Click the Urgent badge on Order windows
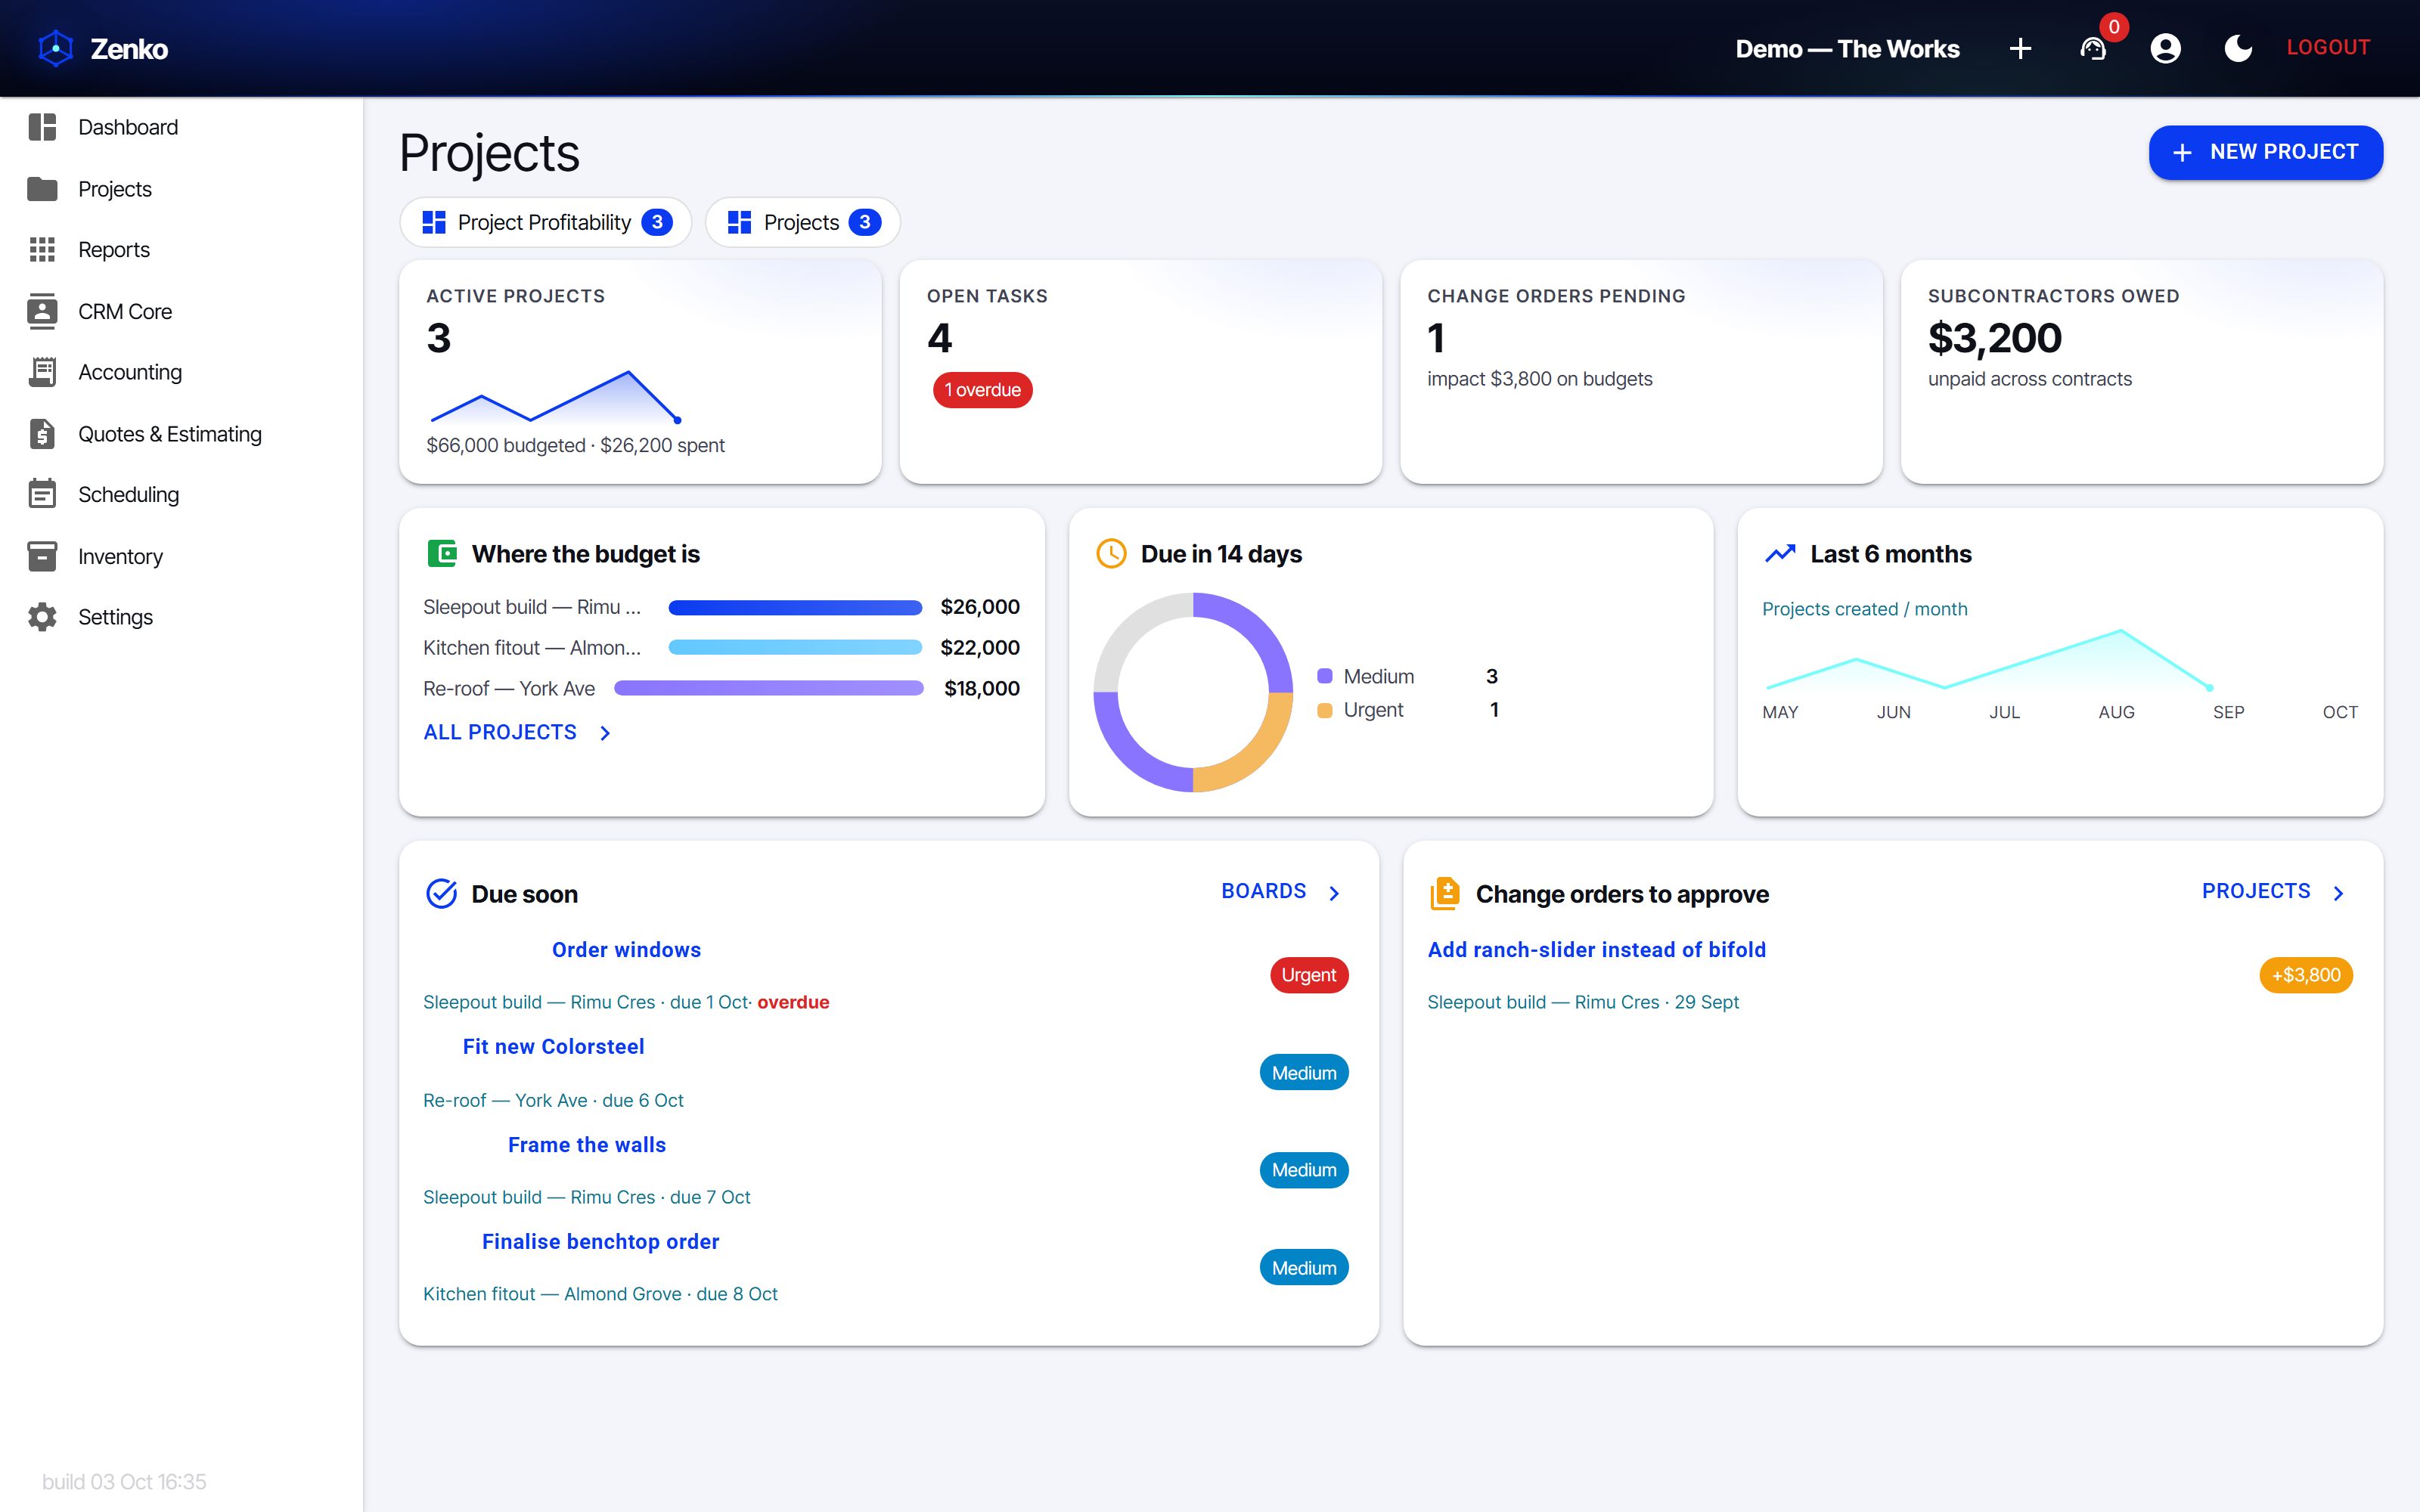2420x1512 pixels. pos(1308,975)
